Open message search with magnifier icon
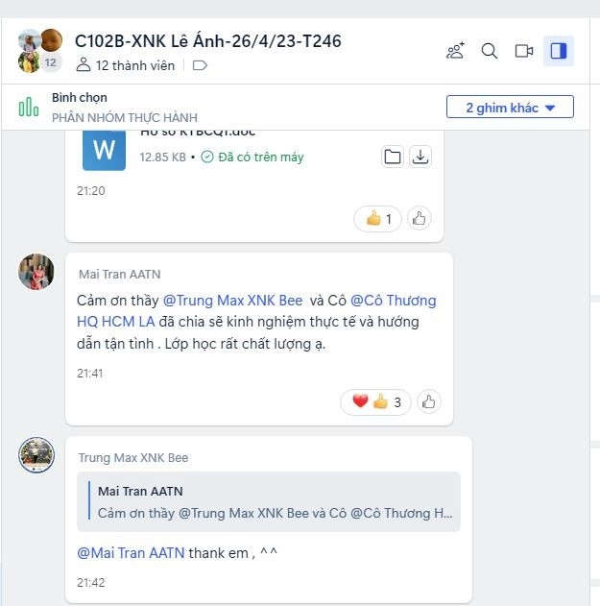600x606 pixels. [x=489, y=51]
